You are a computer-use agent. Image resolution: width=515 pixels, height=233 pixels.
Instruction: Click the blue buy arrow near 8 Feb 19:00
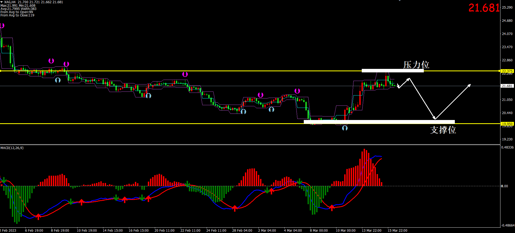(58, 80)
